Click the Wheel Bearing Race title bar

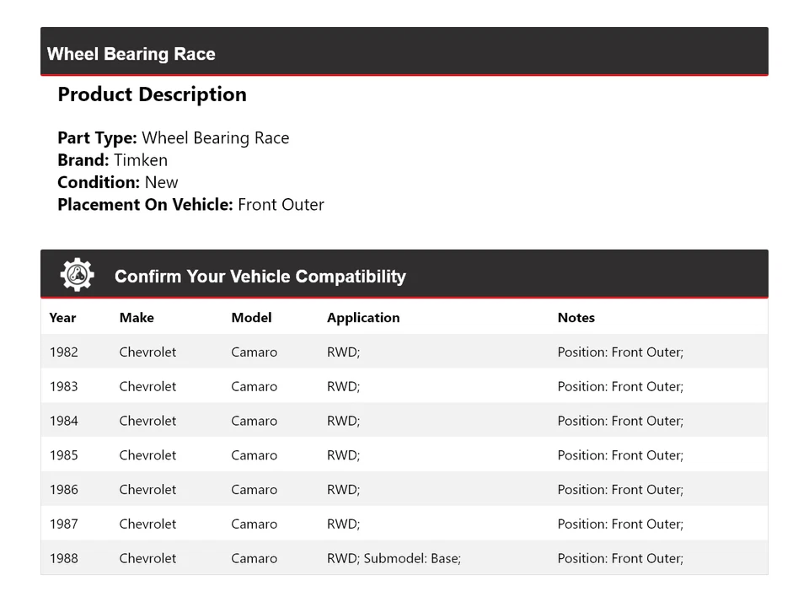(131, 54)
